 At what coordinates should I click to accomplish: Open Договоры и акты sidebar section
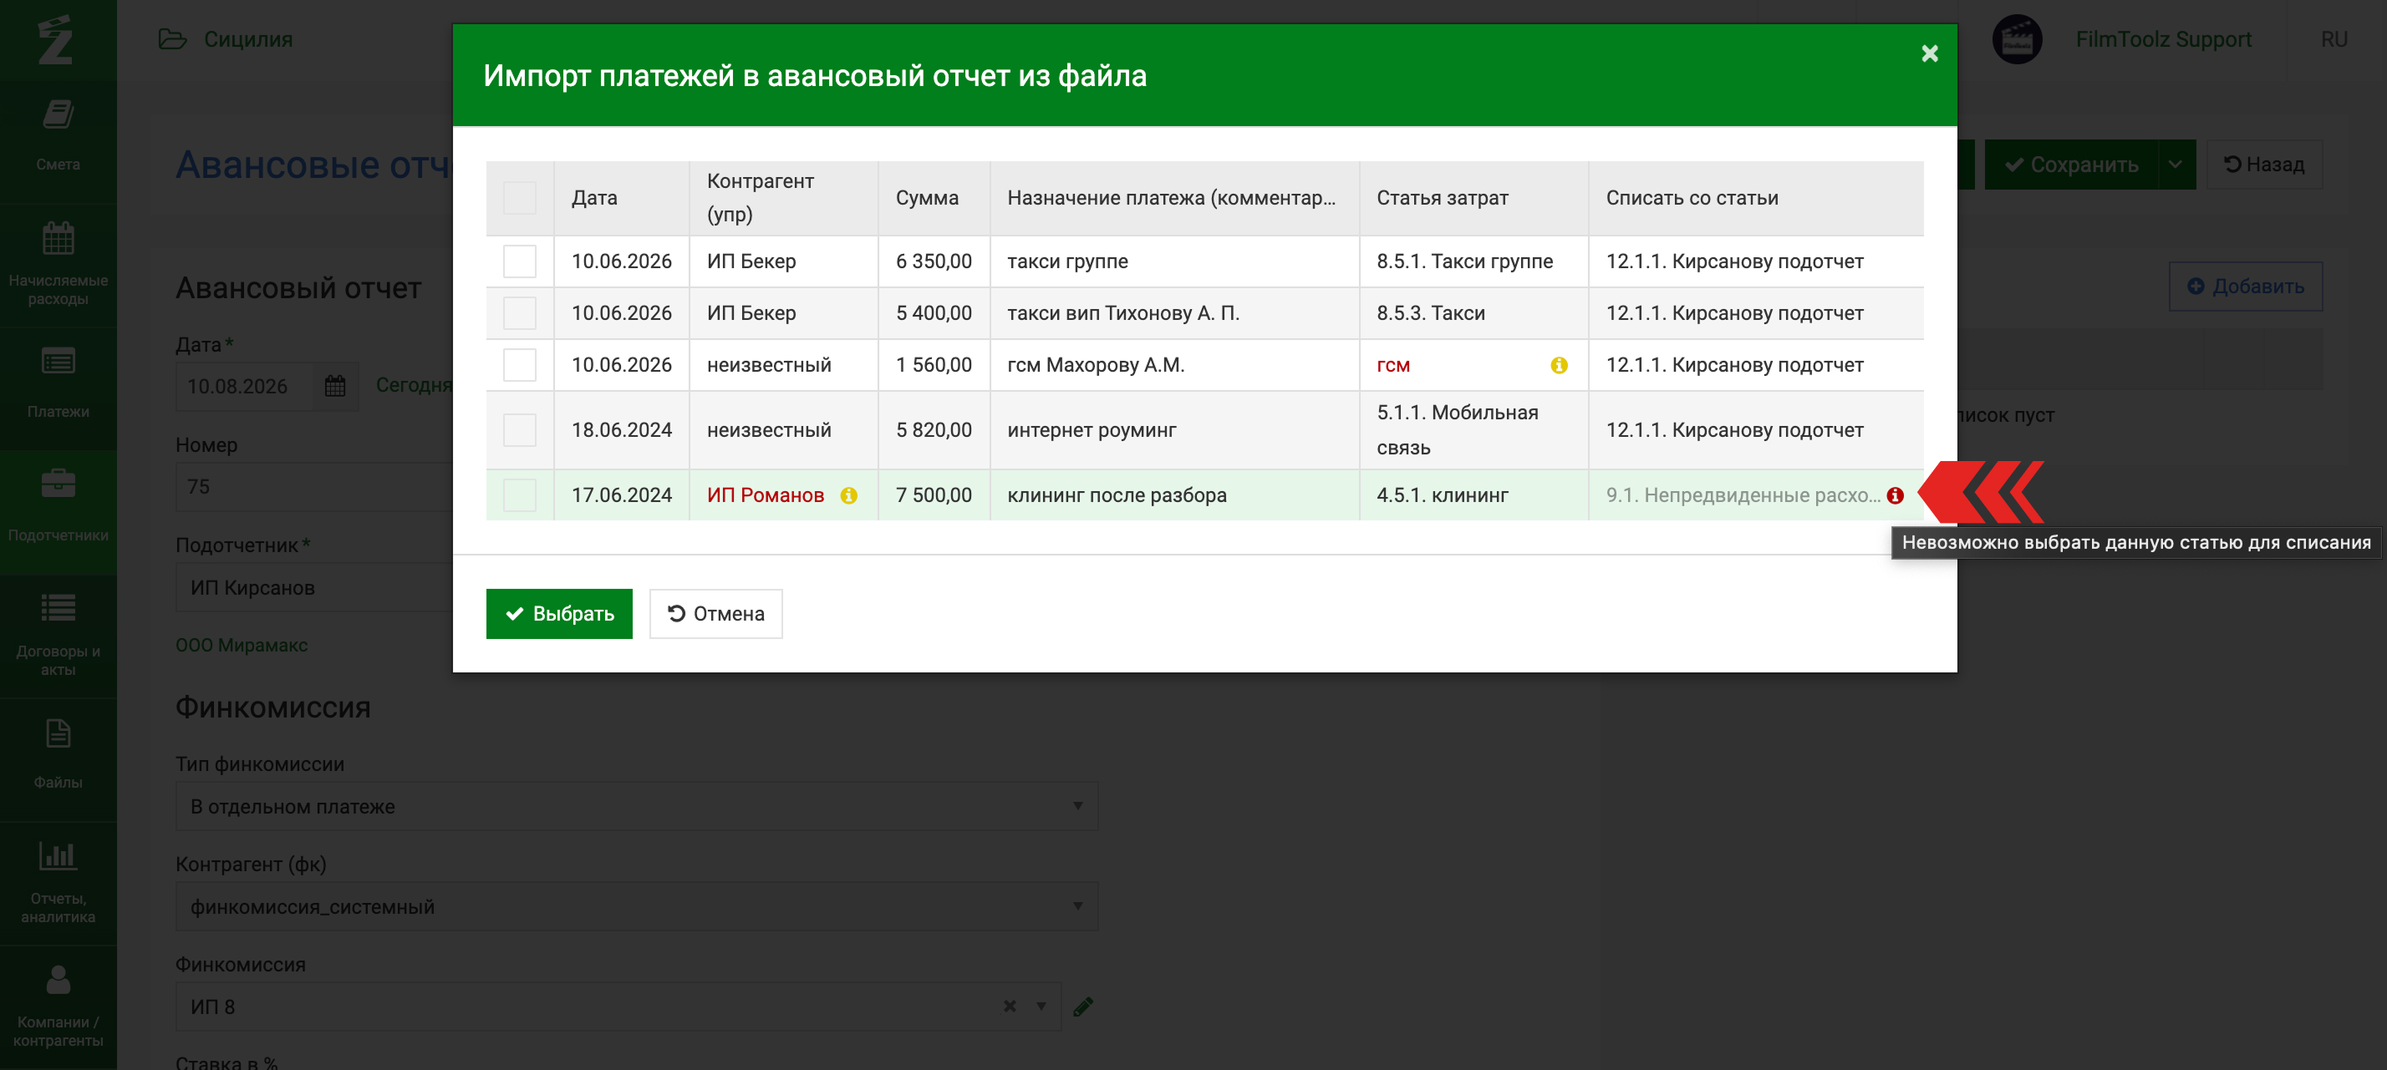58,635
